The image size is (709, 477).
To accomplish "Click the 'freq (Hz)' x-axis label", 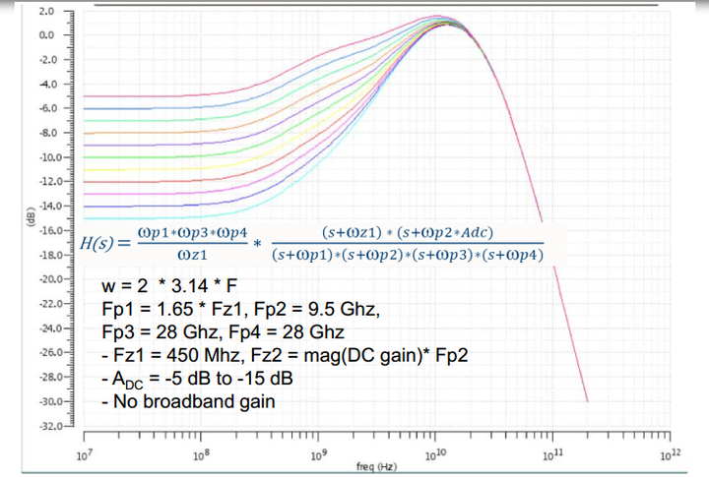I will (376, 466).
